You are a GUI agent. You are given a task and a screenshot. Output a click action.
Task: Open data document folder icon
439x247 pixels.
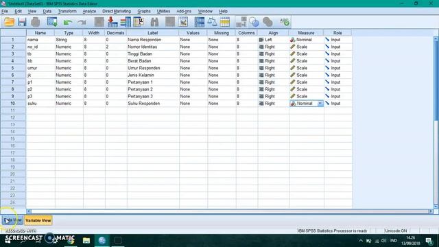[9, 22]
